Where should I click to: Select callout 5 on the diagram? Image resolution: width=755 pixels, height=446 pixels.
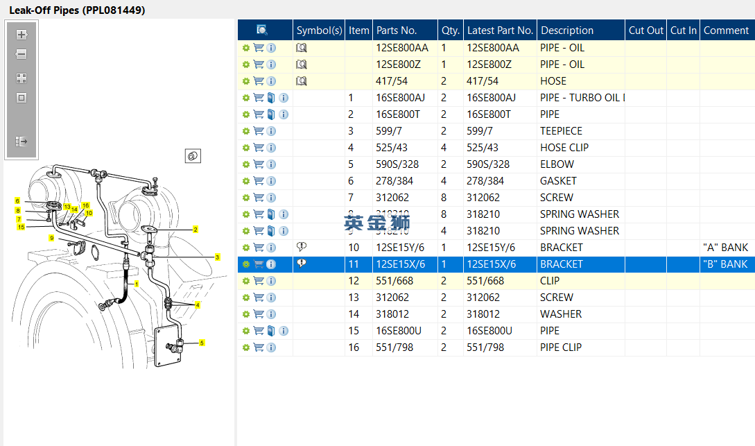(x=202, y=343)
